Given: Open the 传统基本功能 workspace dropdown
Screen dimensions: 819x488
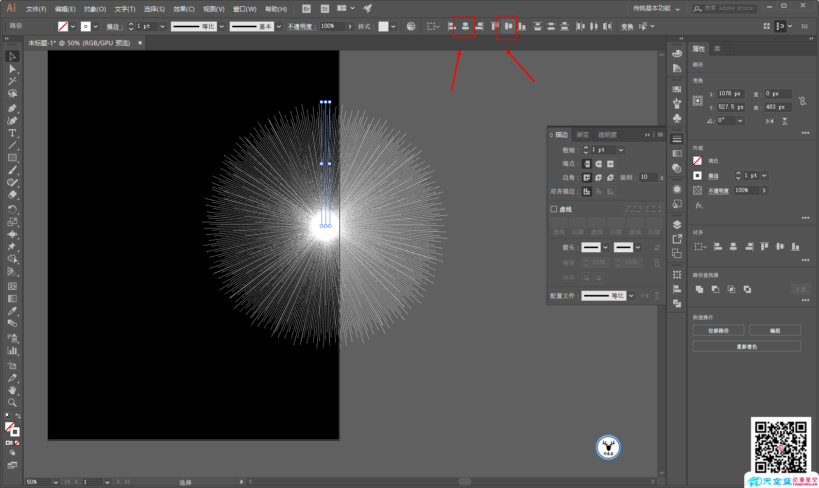Looking at the screenshot, I should tap(656, 8).
